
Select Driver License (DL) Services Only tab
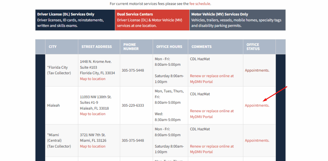coord(75,20)
